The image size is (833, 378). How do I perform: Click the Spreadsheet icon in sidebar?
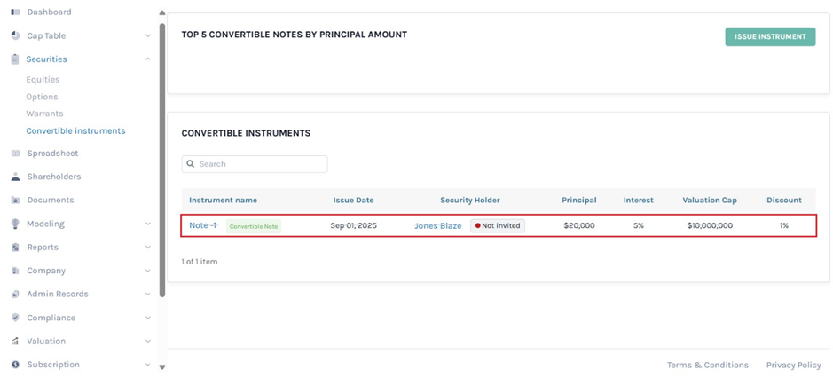tap(15, 154)
